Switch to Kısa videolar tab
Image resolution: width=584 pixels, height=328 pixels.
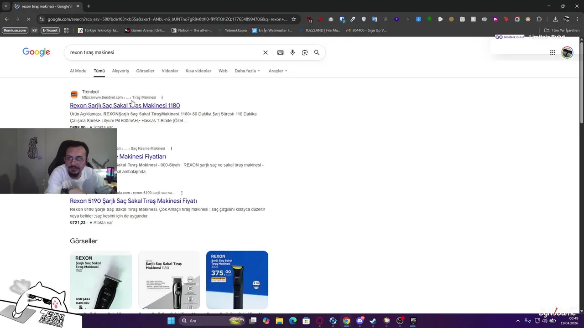(x=198, y=71)
